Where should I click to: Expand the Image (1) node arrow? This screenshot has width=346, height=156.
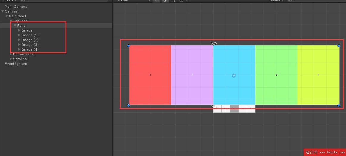(x=19, y=35)
